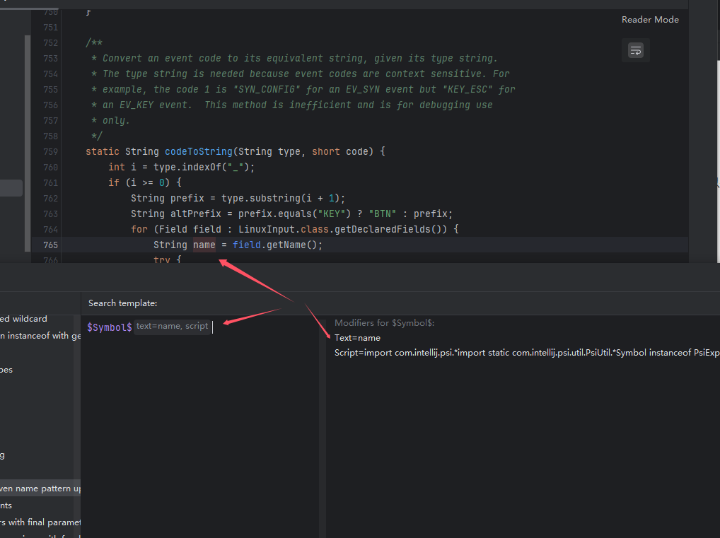Click the left-edge editor scrollbar thumb
Viewport: 720px width, 538px height.
28,144
